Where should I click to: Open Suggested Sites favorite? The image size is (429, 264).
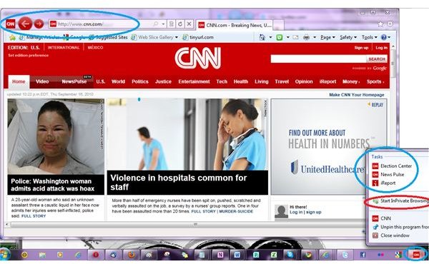coord(109,37)
